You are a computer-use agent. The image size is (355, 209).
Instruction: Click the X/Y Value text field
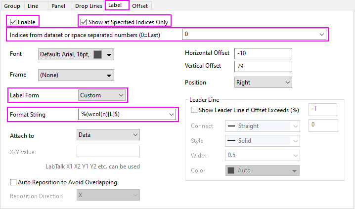pyautogui.click(x=108, y=152)
